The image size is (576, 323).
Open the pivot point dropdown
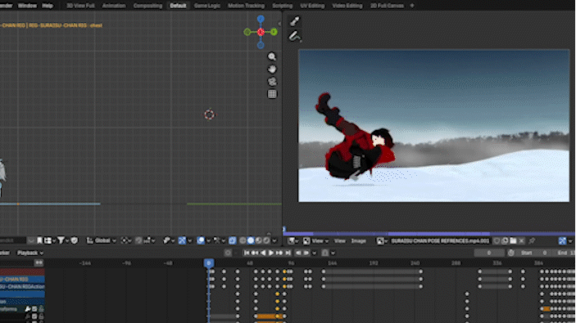(126, 240)
